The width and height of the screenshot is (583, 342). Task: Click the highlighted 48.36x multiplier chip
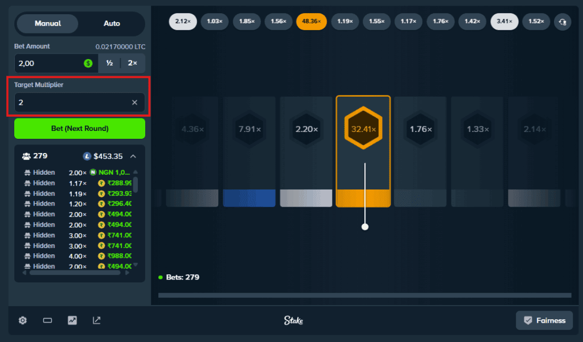point(311,20)
